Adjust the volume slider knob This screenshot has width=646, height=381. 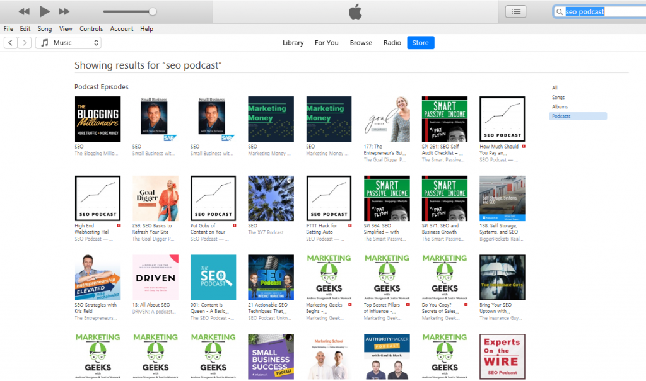(153, 11)
